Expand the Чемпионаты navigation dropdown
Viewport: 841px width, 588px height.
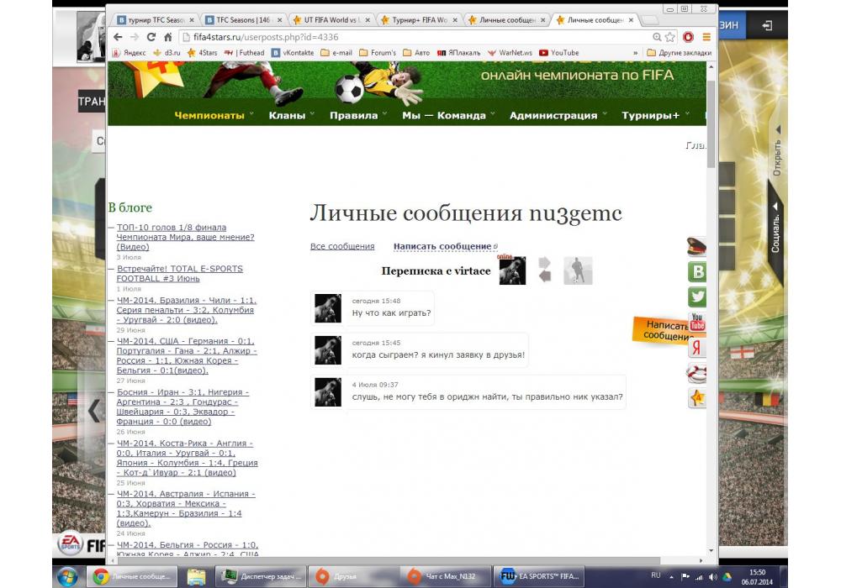[x=209, y=116]
